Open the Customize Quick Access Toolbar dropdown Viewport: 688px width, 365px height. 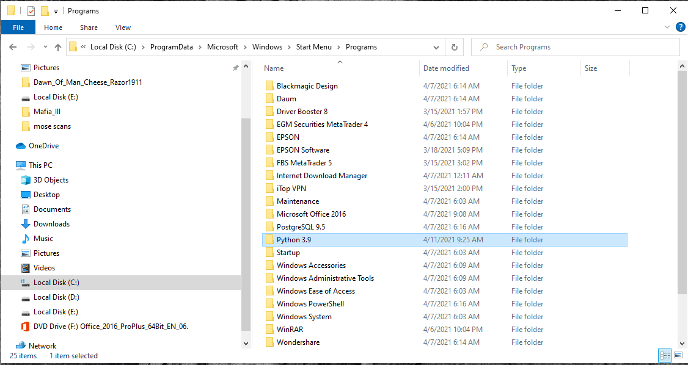(56, 12)
